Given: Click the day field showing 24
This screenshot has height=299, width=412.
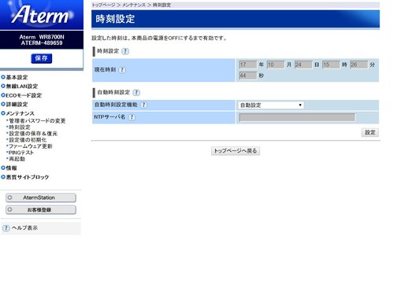Looking at the screenshot, I should pyautogui.click(x=303, y=65).
